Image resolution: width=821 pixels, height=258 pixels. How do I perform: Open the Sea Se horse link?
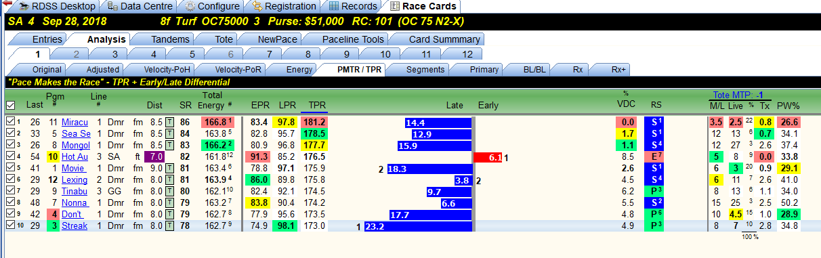tap(76, 134)
